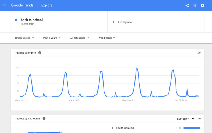This screenshot has width=212, height=133.
Task: Open the All categories dropdown
Action: click(79, 38)
